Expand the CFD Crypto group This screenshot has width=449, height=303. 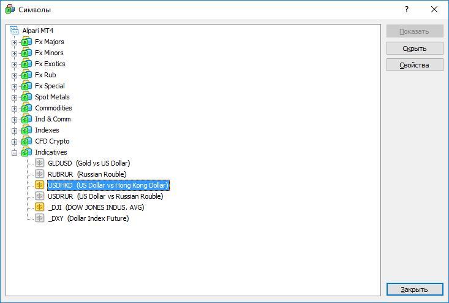tap(15, 142)
